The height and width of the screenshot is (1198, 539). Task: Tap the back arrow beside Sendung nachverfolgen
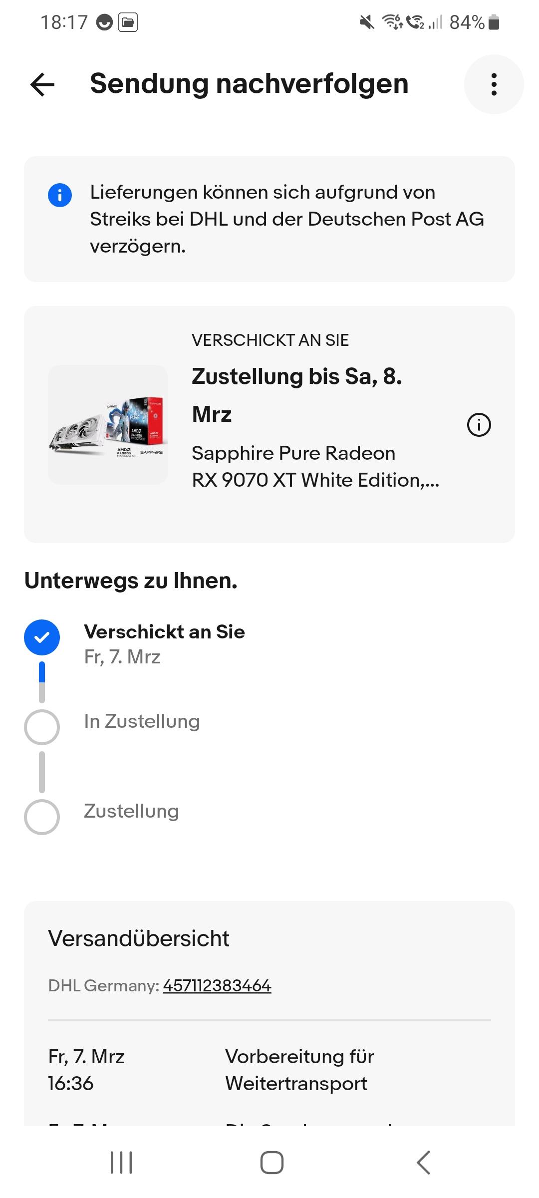[x=42, y=84]
